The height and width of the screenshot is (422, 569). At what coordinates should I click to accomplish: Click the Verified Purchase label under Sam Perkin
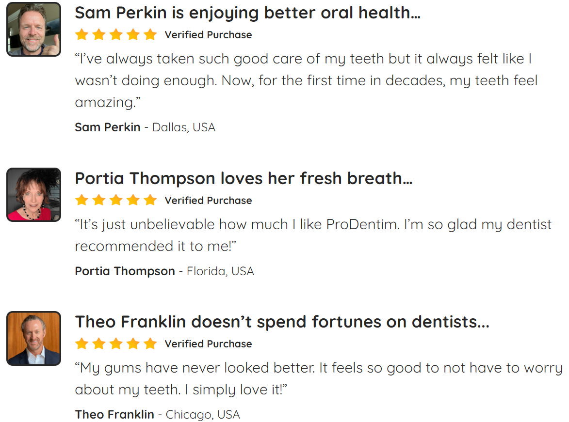tap(208, 35)
